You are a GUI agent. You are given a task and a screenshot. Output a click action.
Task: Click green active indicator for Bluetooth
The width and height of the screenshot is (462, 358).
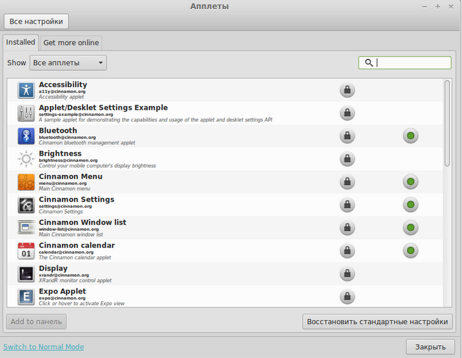point(410,136)
